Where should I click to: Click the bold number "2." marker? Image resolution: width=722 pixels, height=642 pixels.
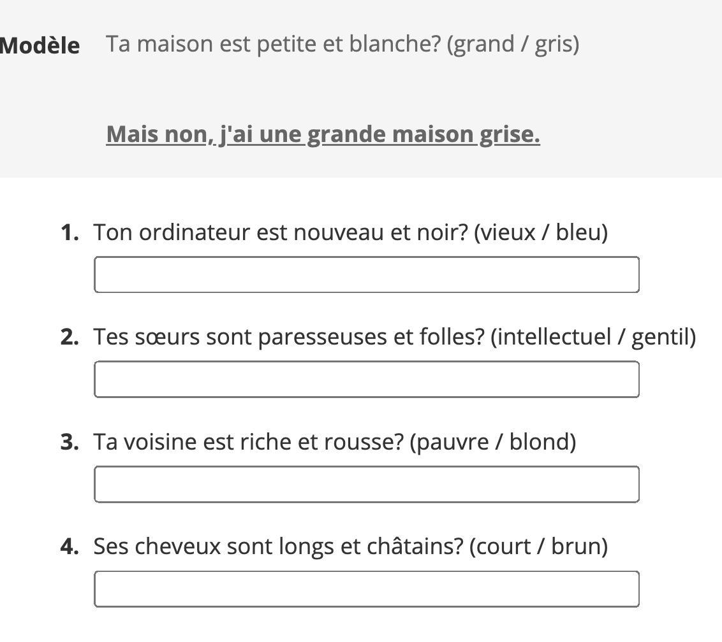click(x=70, y=337)
